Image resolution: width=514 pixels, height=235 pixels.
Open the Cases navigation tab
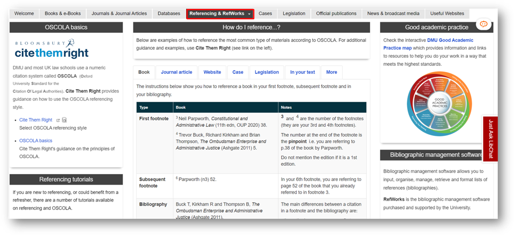[265, 14]
